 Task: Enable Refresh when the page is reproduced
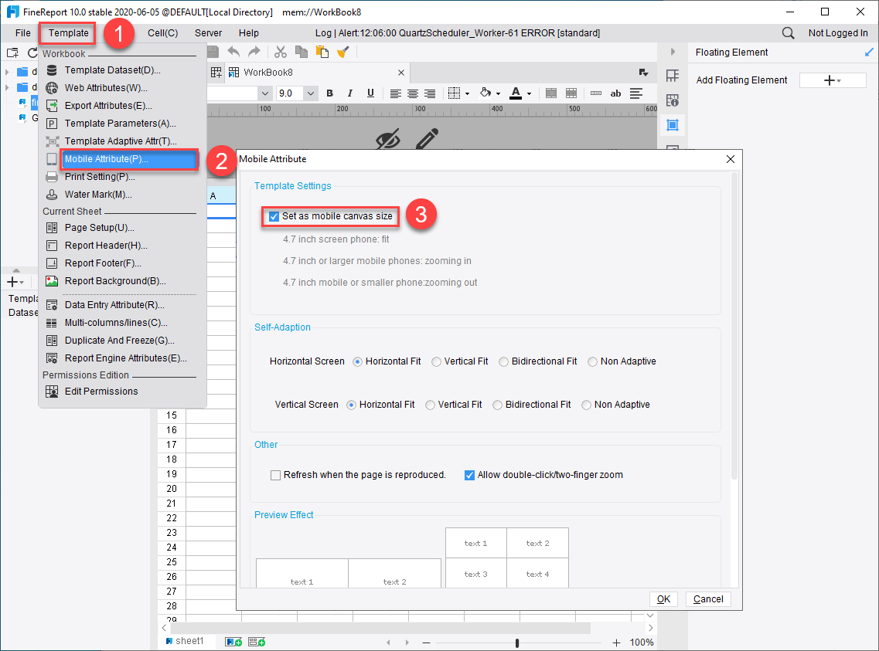[275, 475]
